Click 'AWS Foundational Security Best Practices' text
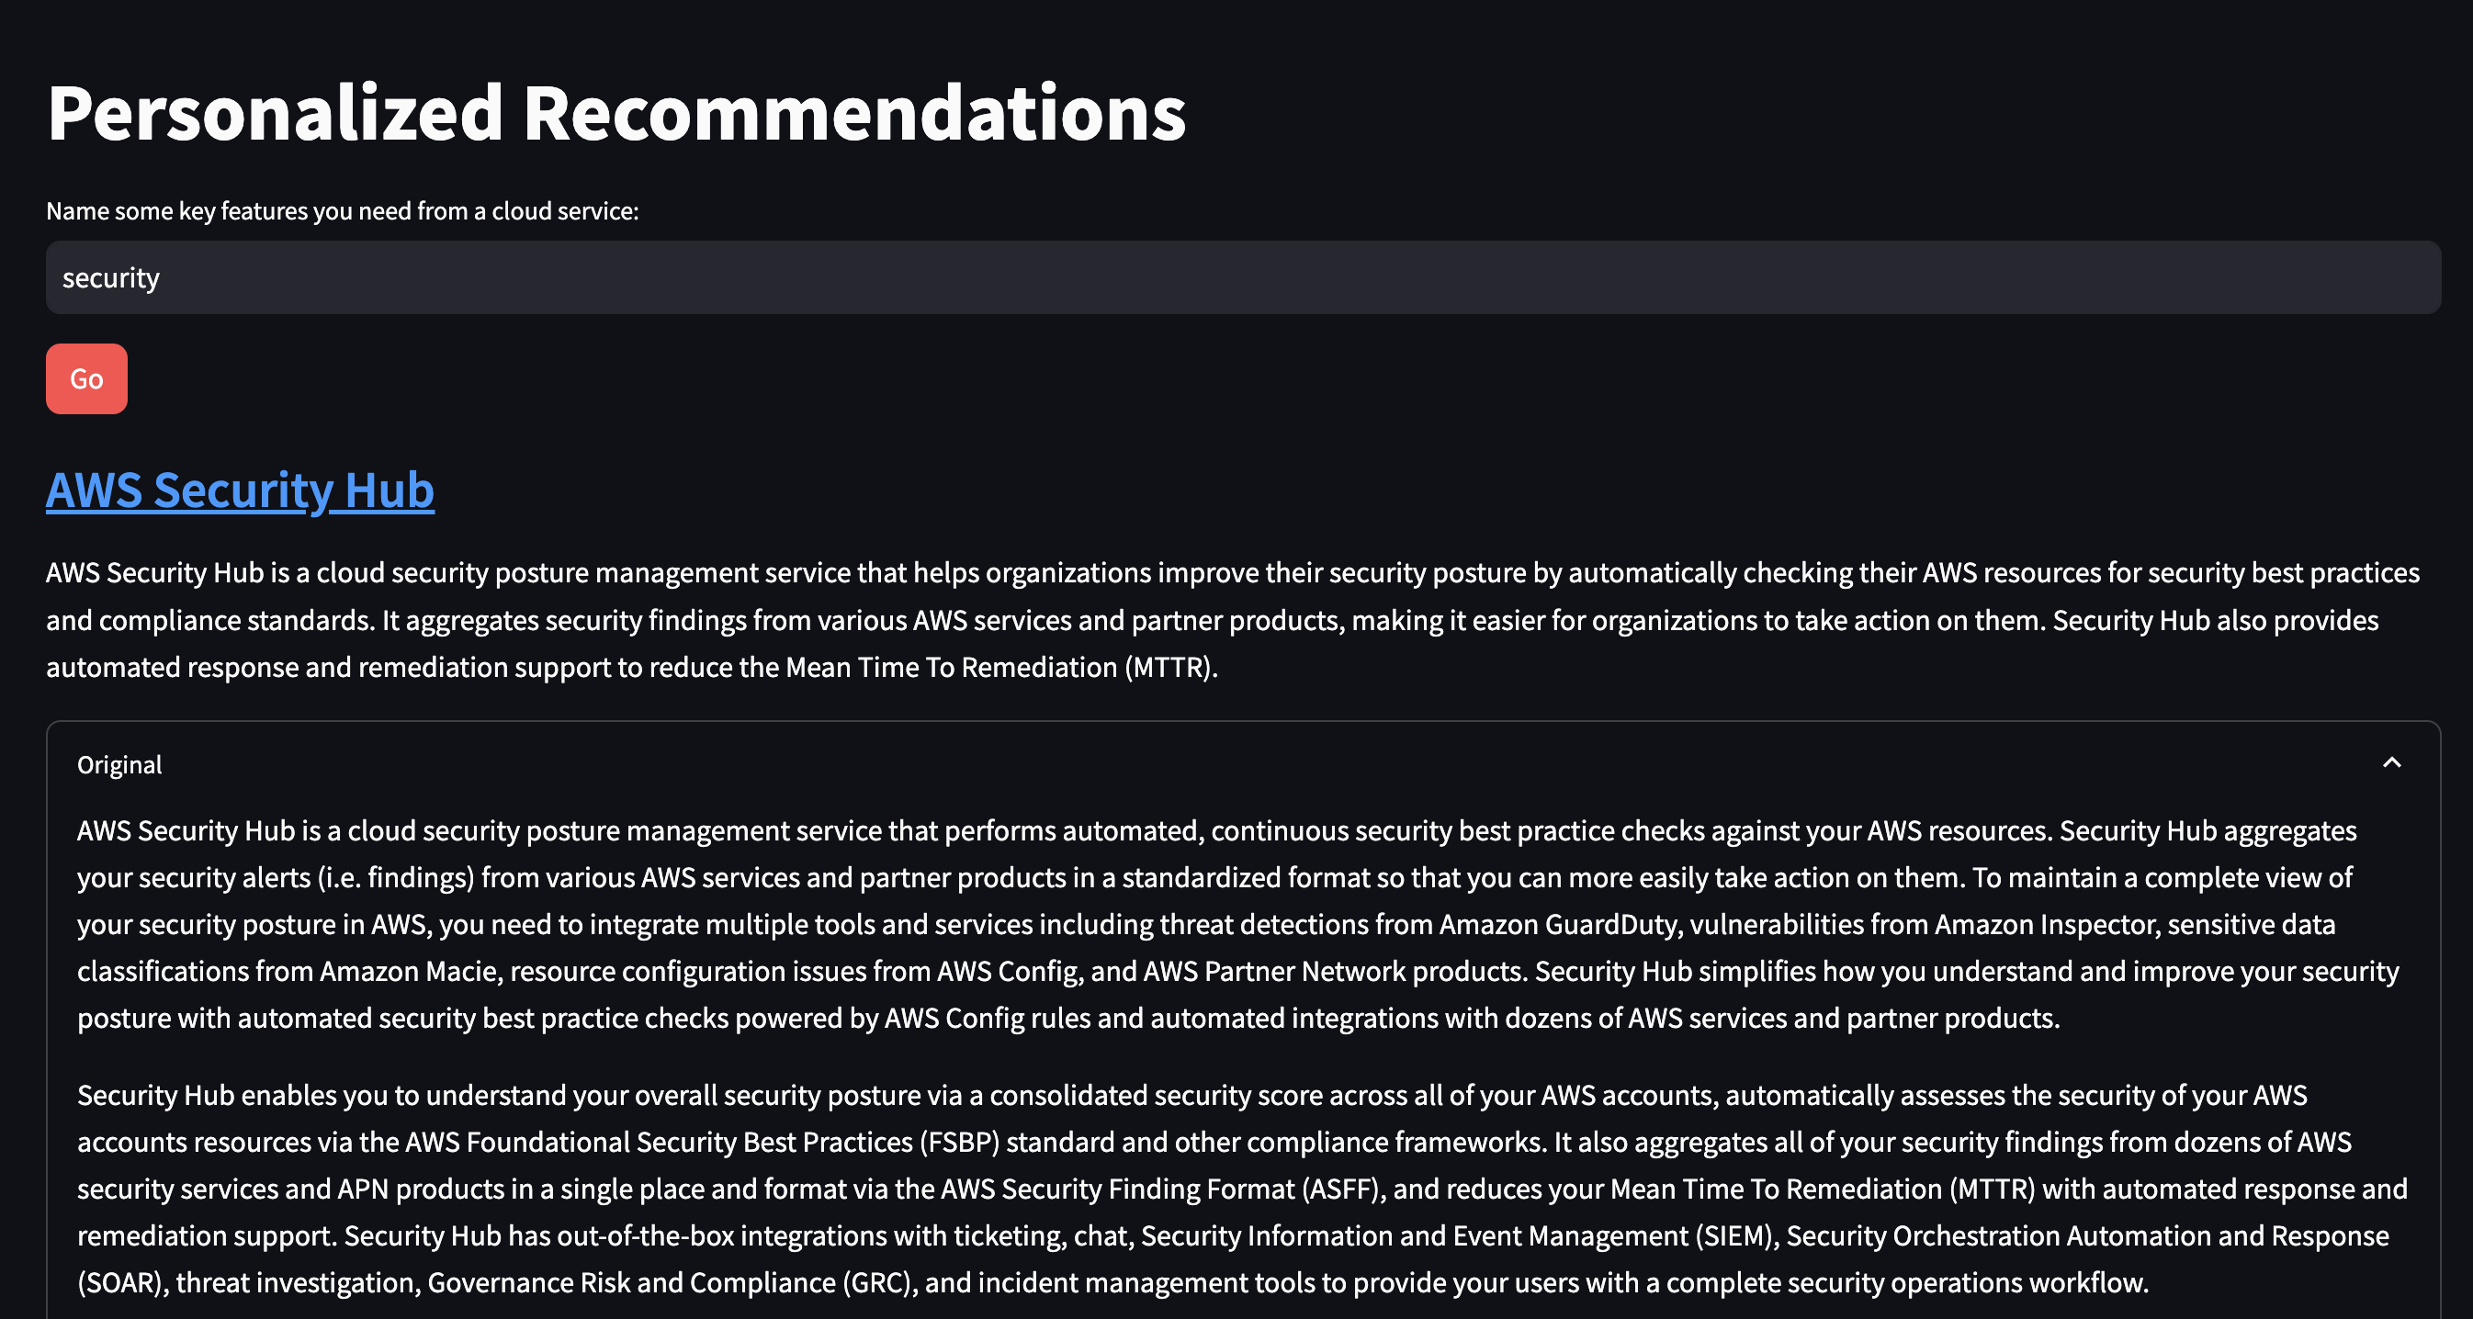2473x1319 pixels. pyautogui.click(x=659, y=1143)
